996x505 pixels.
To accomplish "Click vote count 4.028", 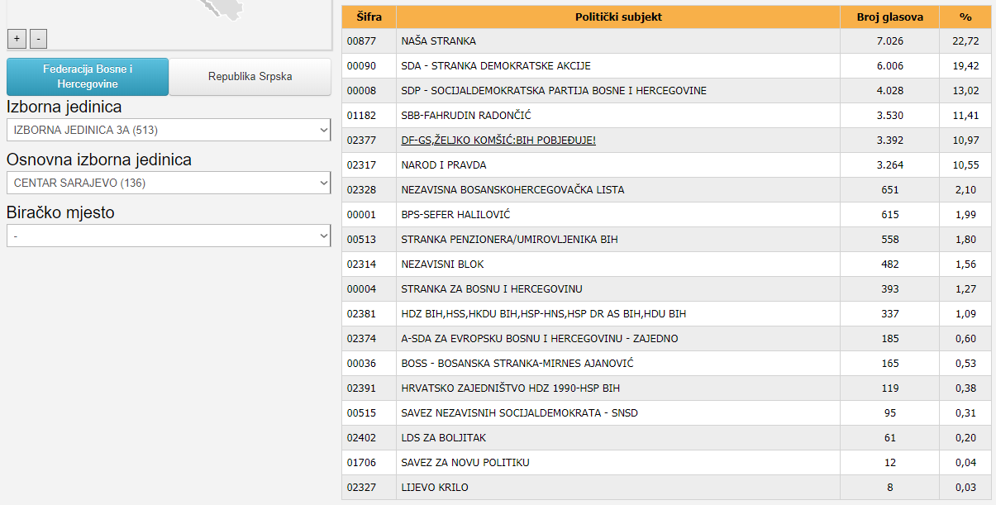I will pyautogui.click(x=890, y=91).
